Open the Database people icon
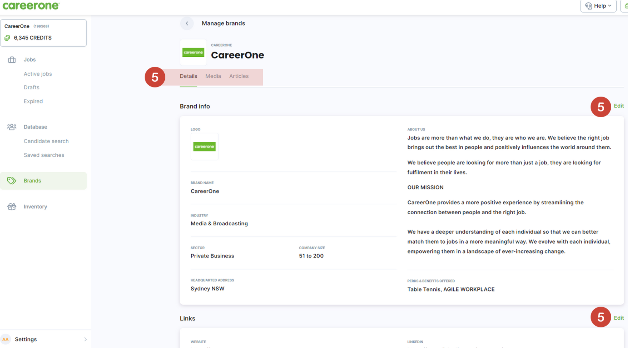Image resolution: width=628 pixels, height=348 pixels. pos(12,127)
